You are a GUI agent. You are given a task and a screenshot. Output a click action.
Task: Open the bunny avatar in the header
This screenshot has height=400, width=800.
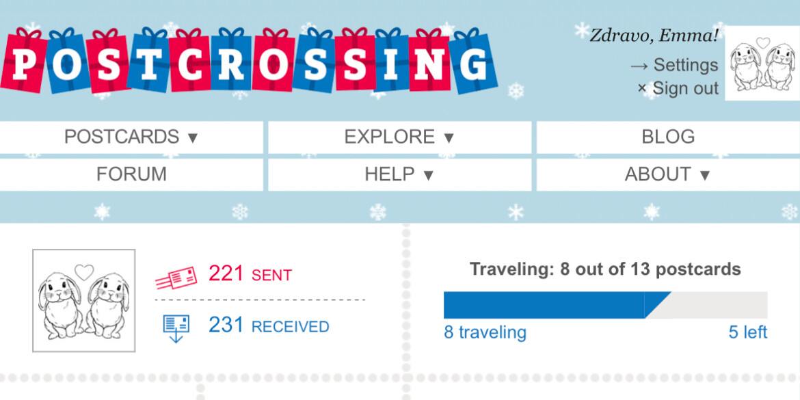click(762, 64)
